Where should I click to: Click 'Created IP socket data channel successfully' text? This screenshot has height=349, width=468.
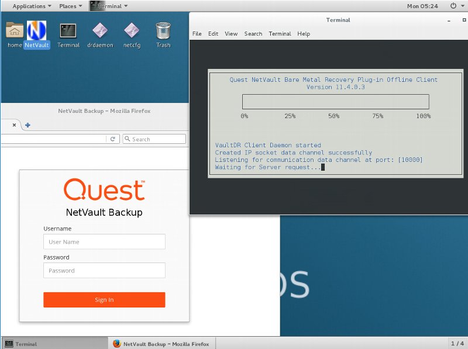294,153
